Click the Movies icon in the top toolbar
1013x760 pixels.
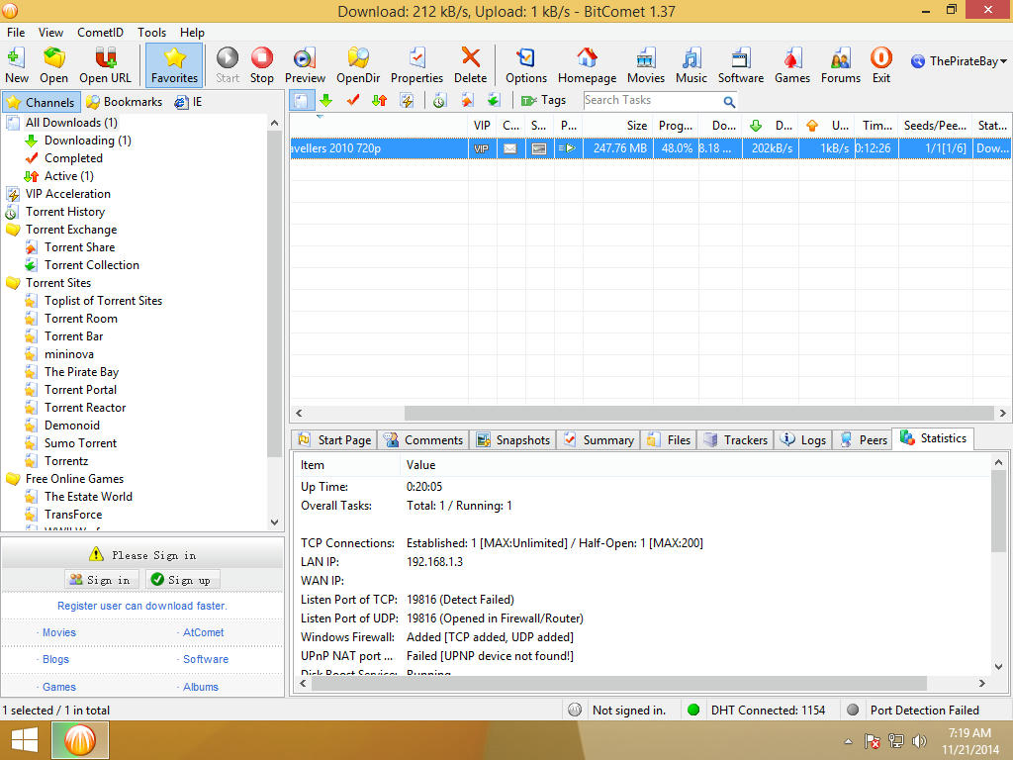(646, 65)
